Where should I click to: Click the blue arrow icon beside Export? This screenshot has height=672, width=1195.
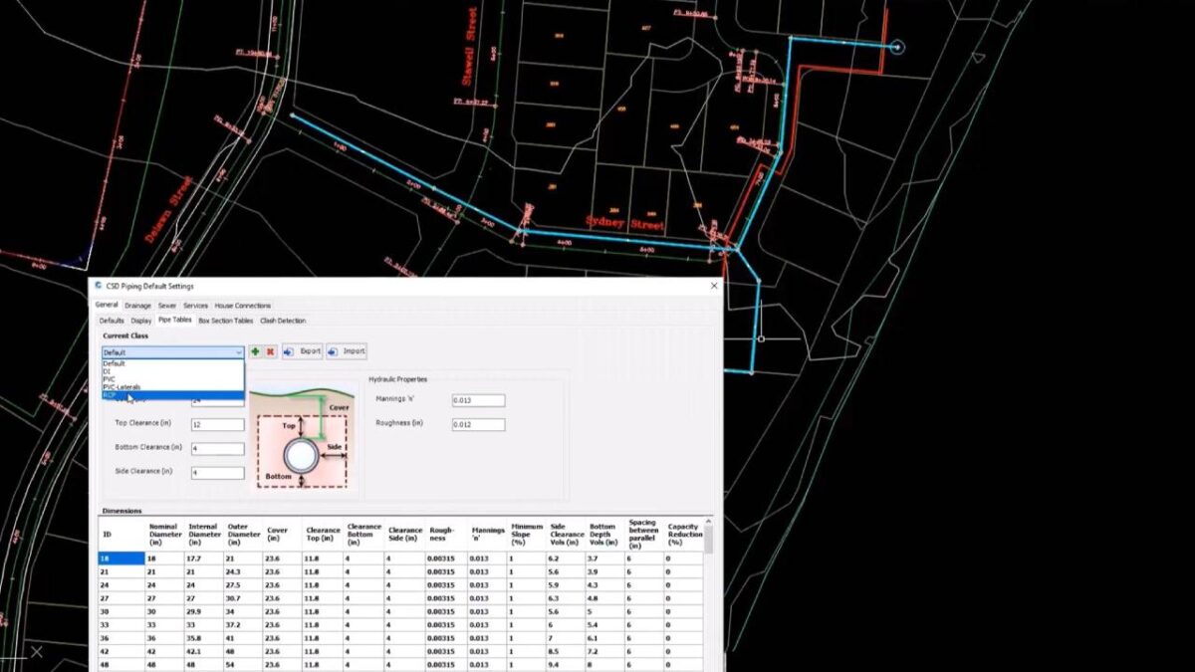287,351
